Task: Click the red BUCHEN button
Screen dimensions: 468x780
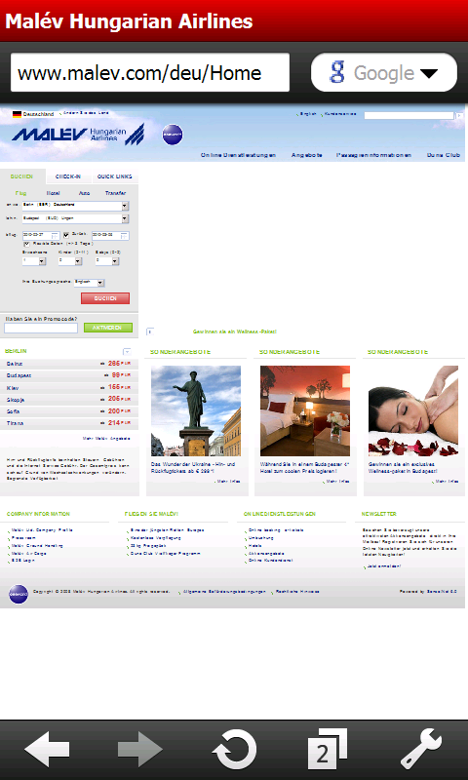Action: click(x=105, y=298)
